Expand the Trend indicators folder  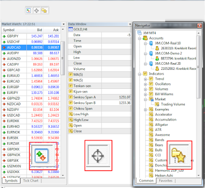[x=146, y=79]
